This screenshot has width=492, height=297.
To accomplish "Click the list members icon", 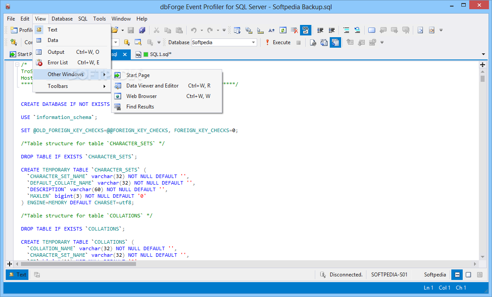I will (237, 30).
